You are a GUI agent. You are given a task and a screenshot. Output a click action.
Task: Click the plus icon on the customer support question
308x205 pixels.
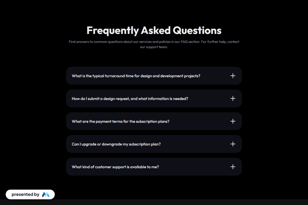(233, 167)
